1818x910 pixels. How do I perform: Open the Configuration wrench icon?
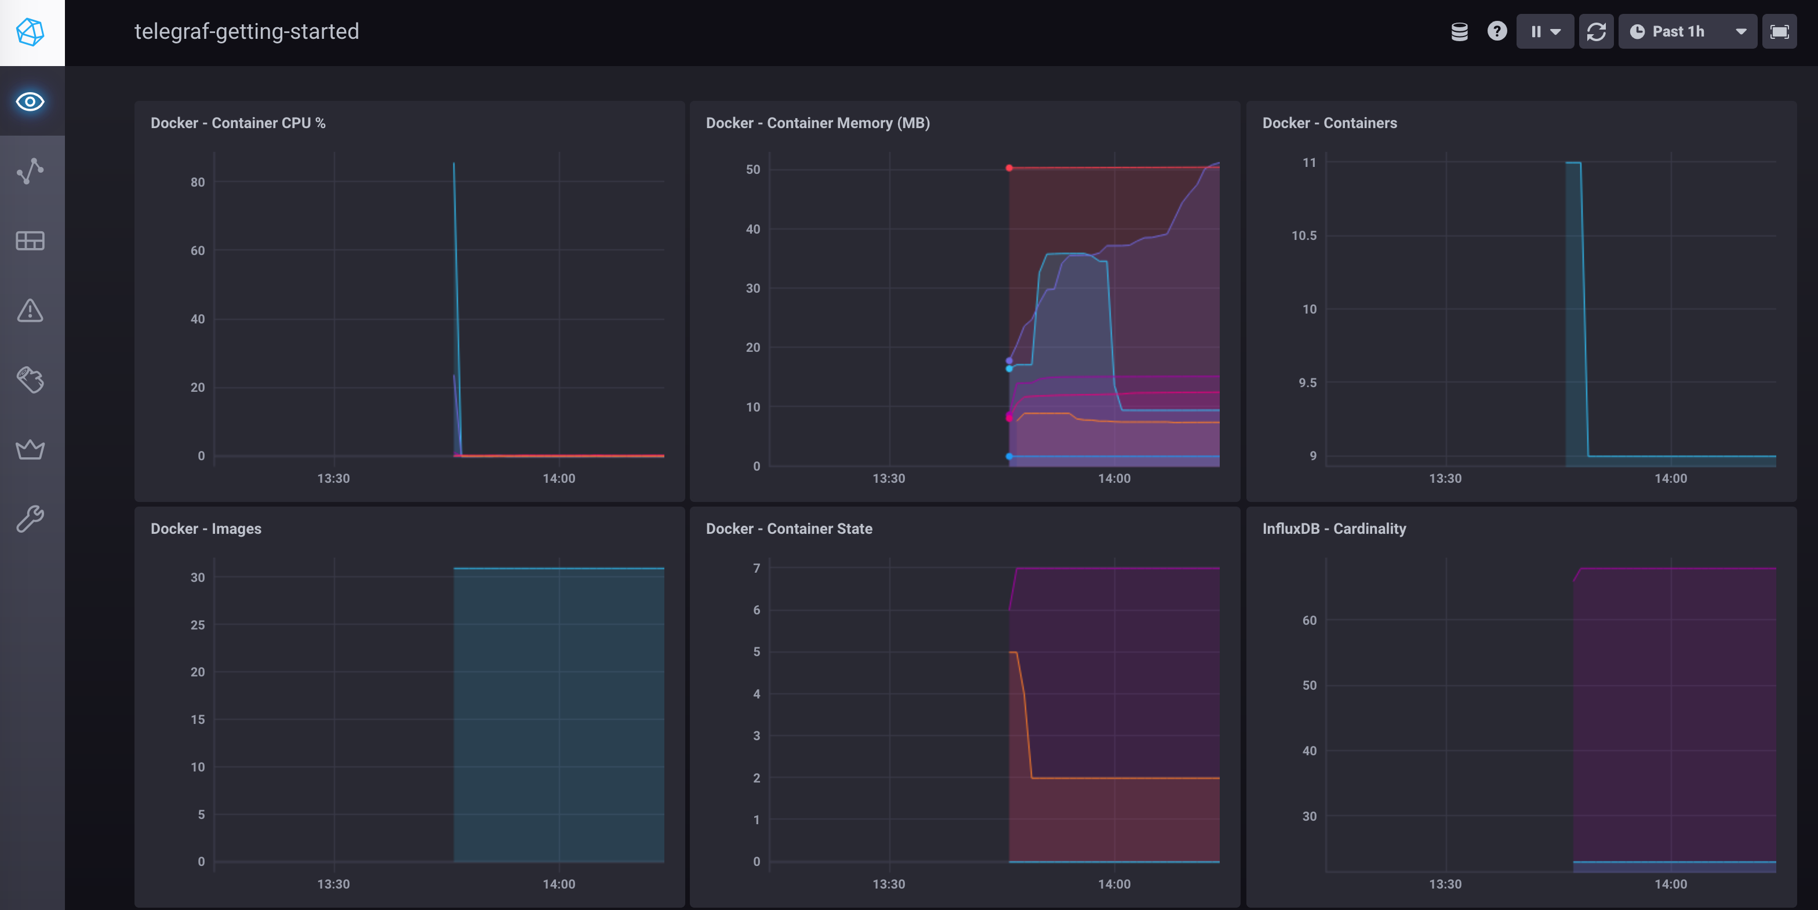[x=30, y=519]
